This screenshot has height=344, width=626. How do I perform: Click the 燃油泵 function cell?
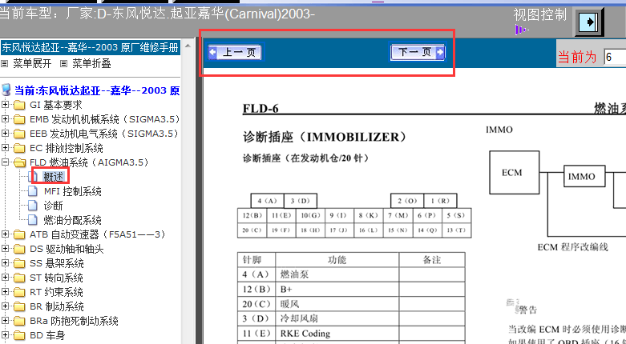tap(337, 274)
